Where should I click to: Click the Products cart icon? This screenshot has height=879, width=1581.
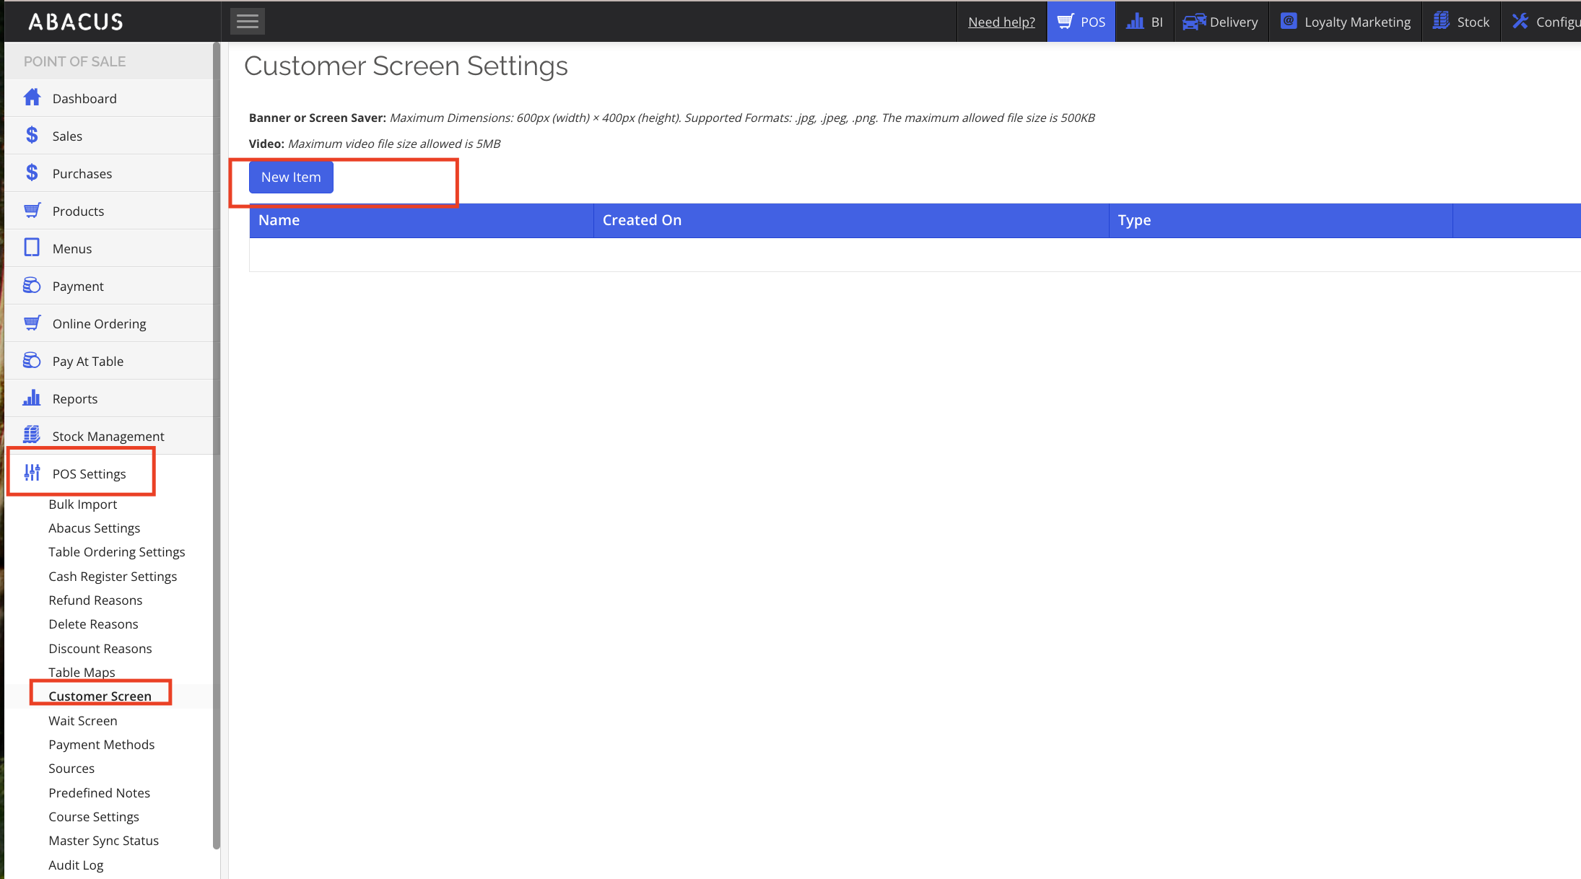(x=32, y=210)
